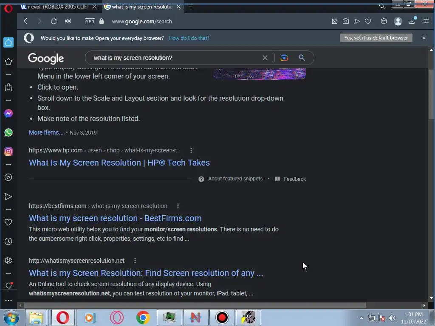Screen dimensions: 435x326
Task: Open the volume speaker tray icon
Action: [x=392, y=318]
